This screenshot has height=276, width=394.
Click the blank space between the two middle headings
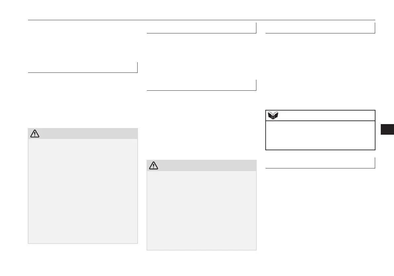pyautogui.click(x=201, y=56)
